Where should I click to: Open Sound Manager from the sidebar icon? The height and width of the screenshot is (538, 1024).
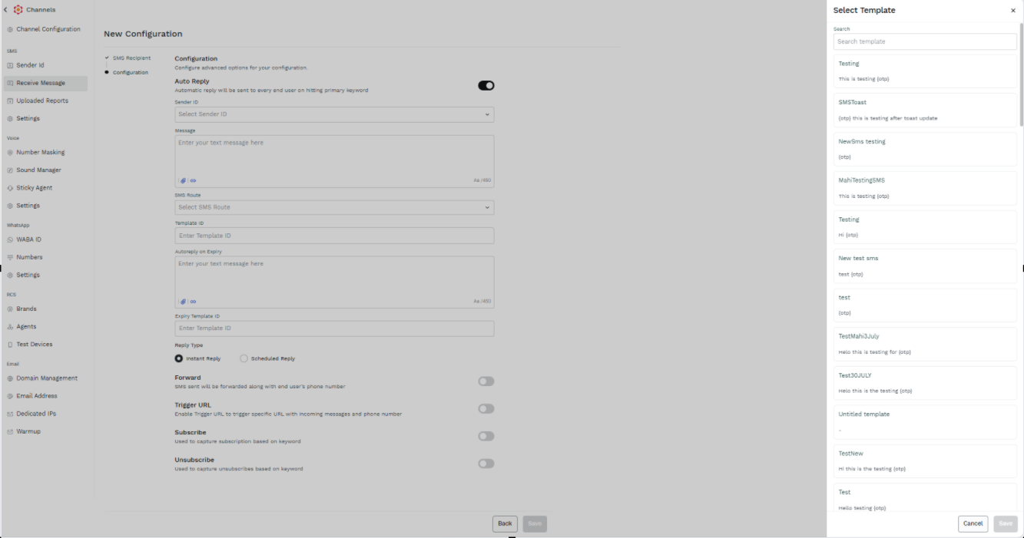pos(10,170)
